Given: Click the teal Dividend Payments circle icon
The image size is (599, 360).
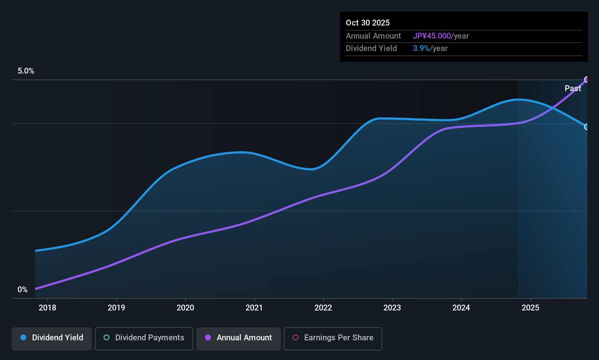Looking at the screenshot, I should click(x=106, y=338).
